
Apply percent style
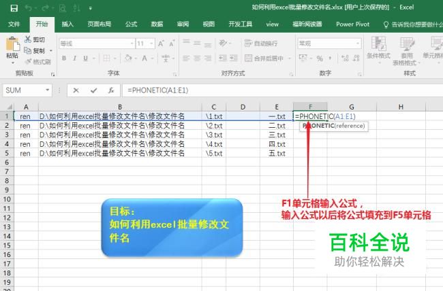click(320, 58)
